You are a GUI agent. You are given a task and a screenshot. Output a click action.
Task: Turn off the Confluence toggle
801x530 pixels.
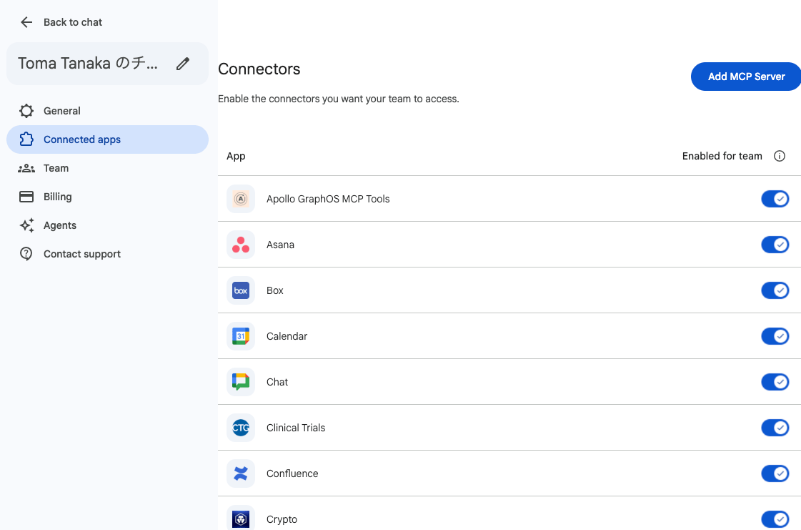click(775, 473)
